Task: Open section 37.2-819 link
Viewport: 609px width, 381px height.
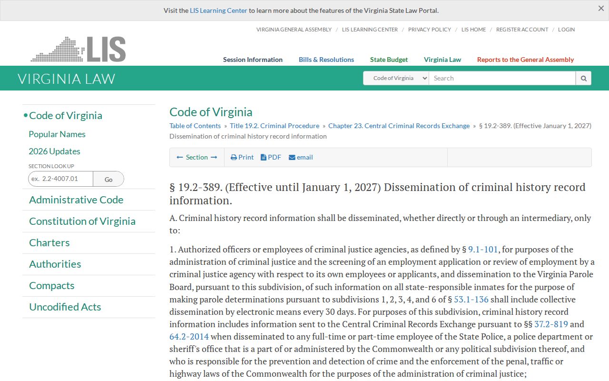Action: pos(551,324)
